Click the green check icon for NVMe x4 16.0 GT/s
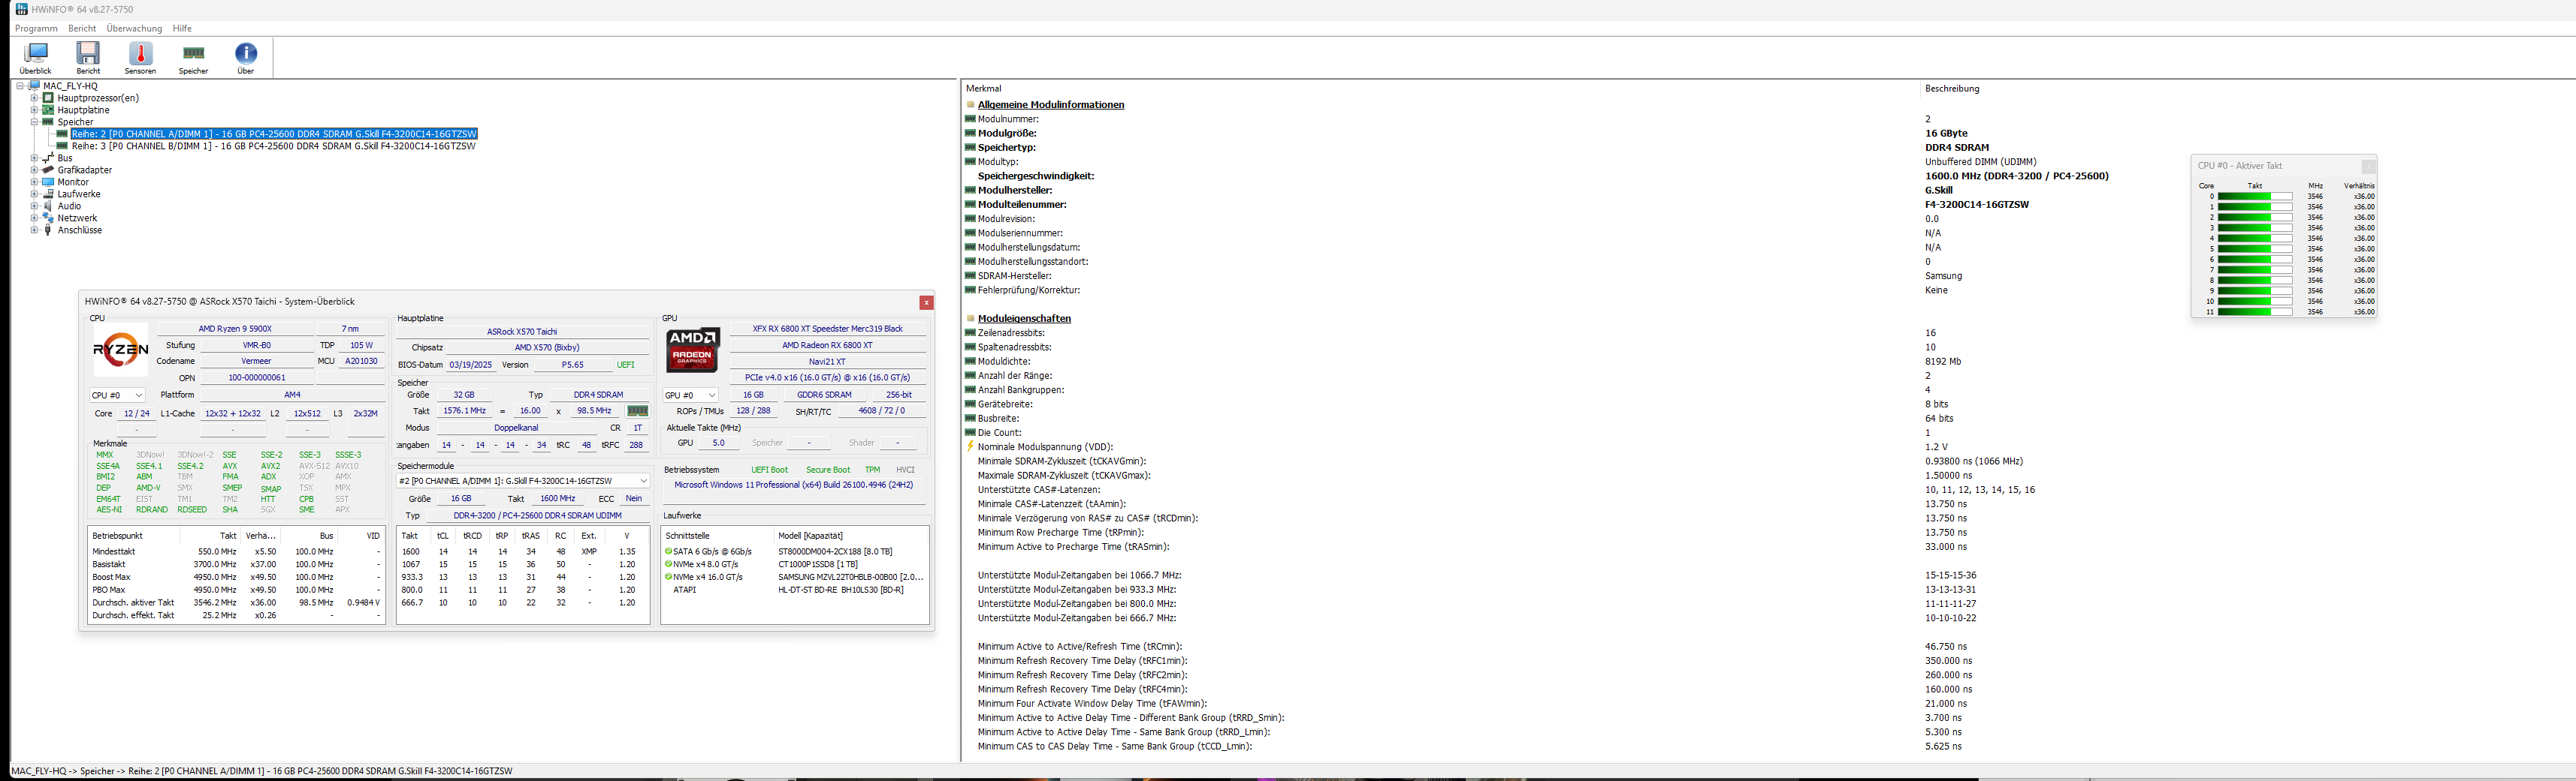 pyautogui.click(x=668, y=577)
